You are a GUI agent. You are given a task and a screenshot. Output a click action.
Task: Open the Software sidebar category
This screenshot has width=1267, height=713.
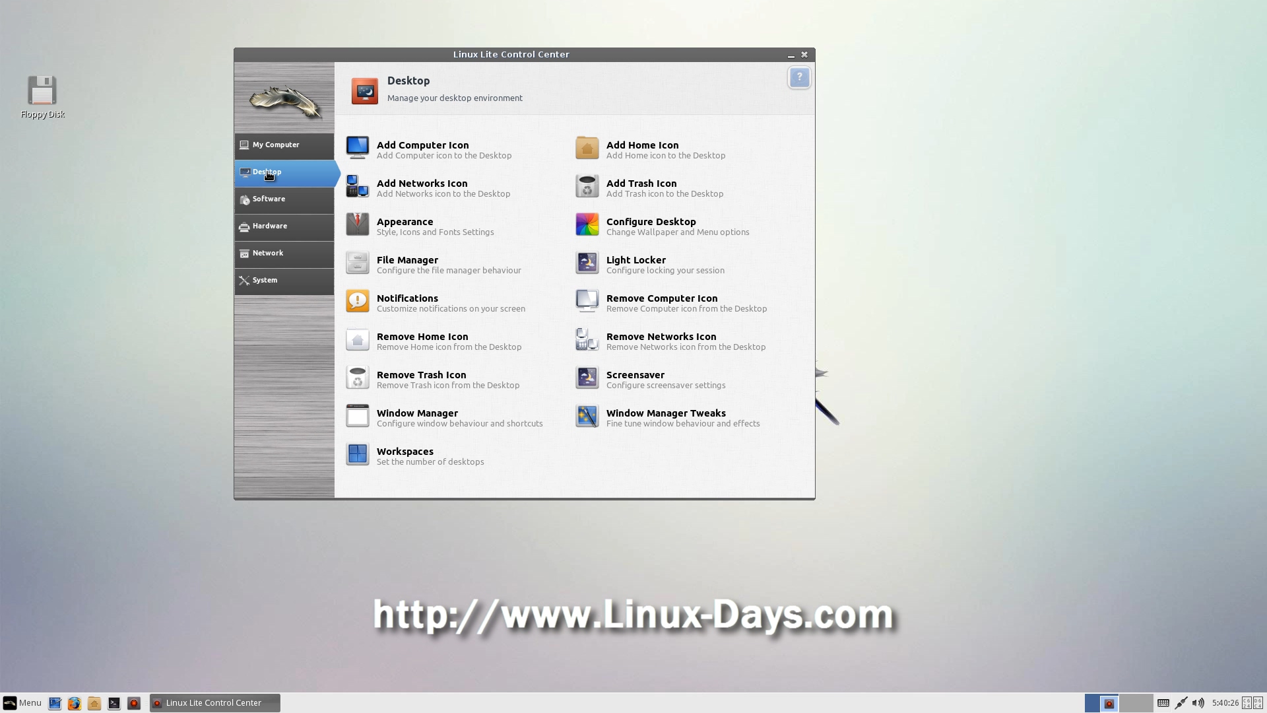(x=284, y=199)
